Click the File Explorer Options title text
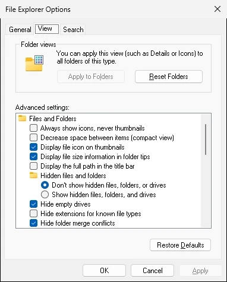 click(38, 9)
